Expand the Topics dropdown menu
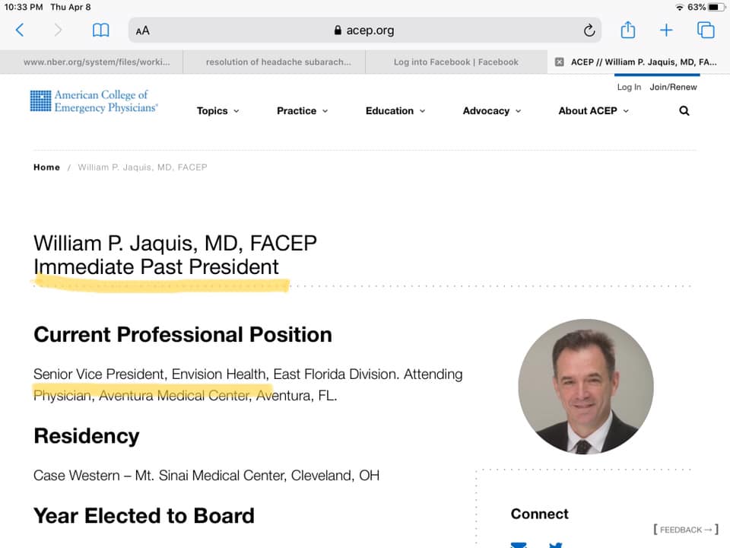This screenshot has width=730, height=548. point(217,110)
